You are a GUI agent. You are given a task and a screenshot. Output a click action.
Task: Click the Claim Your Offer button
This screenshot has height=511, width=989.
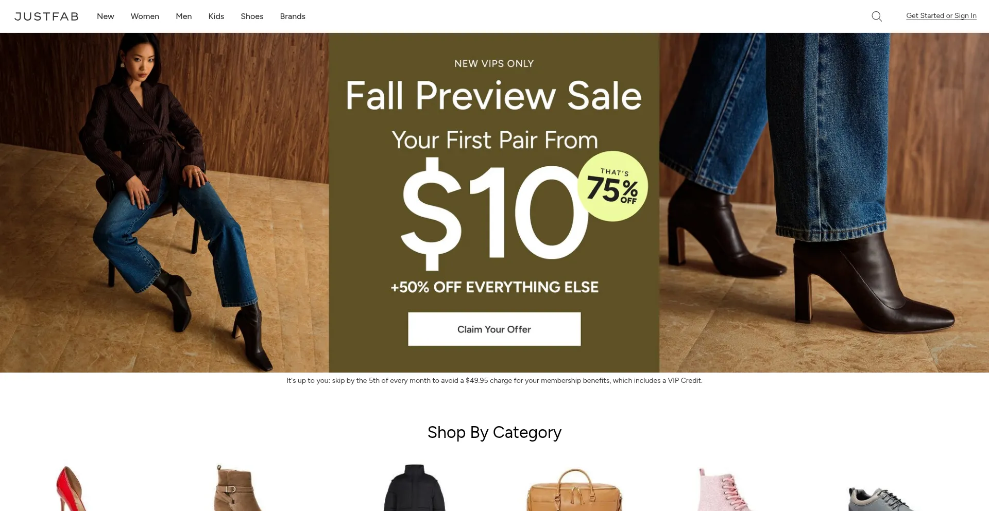(494, 329)
